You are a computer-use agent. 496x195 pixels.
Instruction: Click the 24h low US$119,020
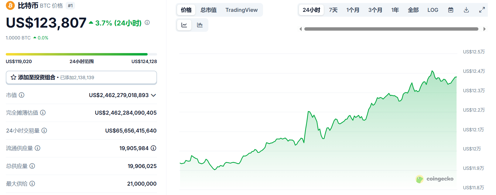(x=19, y=62)
